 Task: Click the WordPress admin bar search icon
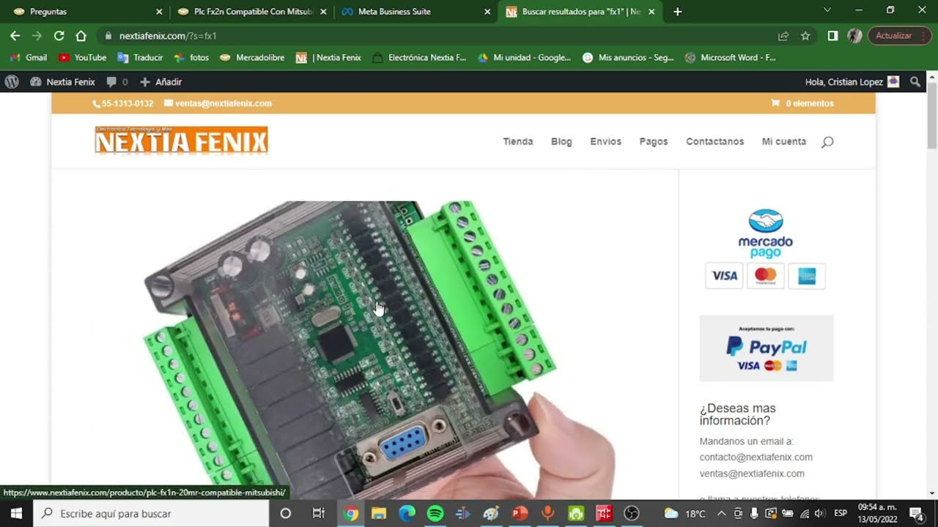pos(915,82)
